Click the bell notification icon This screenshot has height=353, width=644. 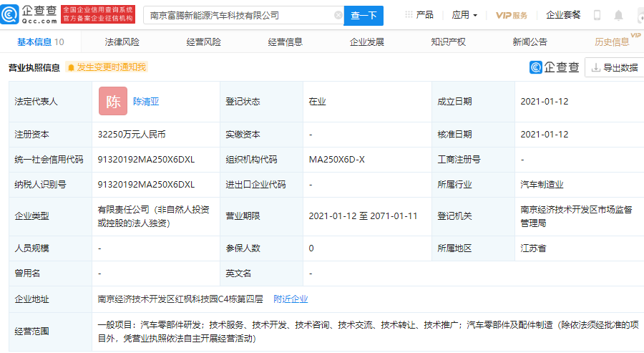pos(618,15)
